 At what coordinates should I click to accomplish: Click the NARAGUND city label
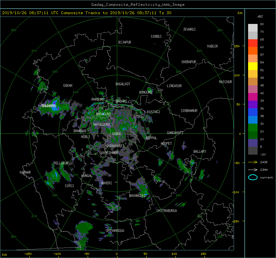(x=104, y=114)
